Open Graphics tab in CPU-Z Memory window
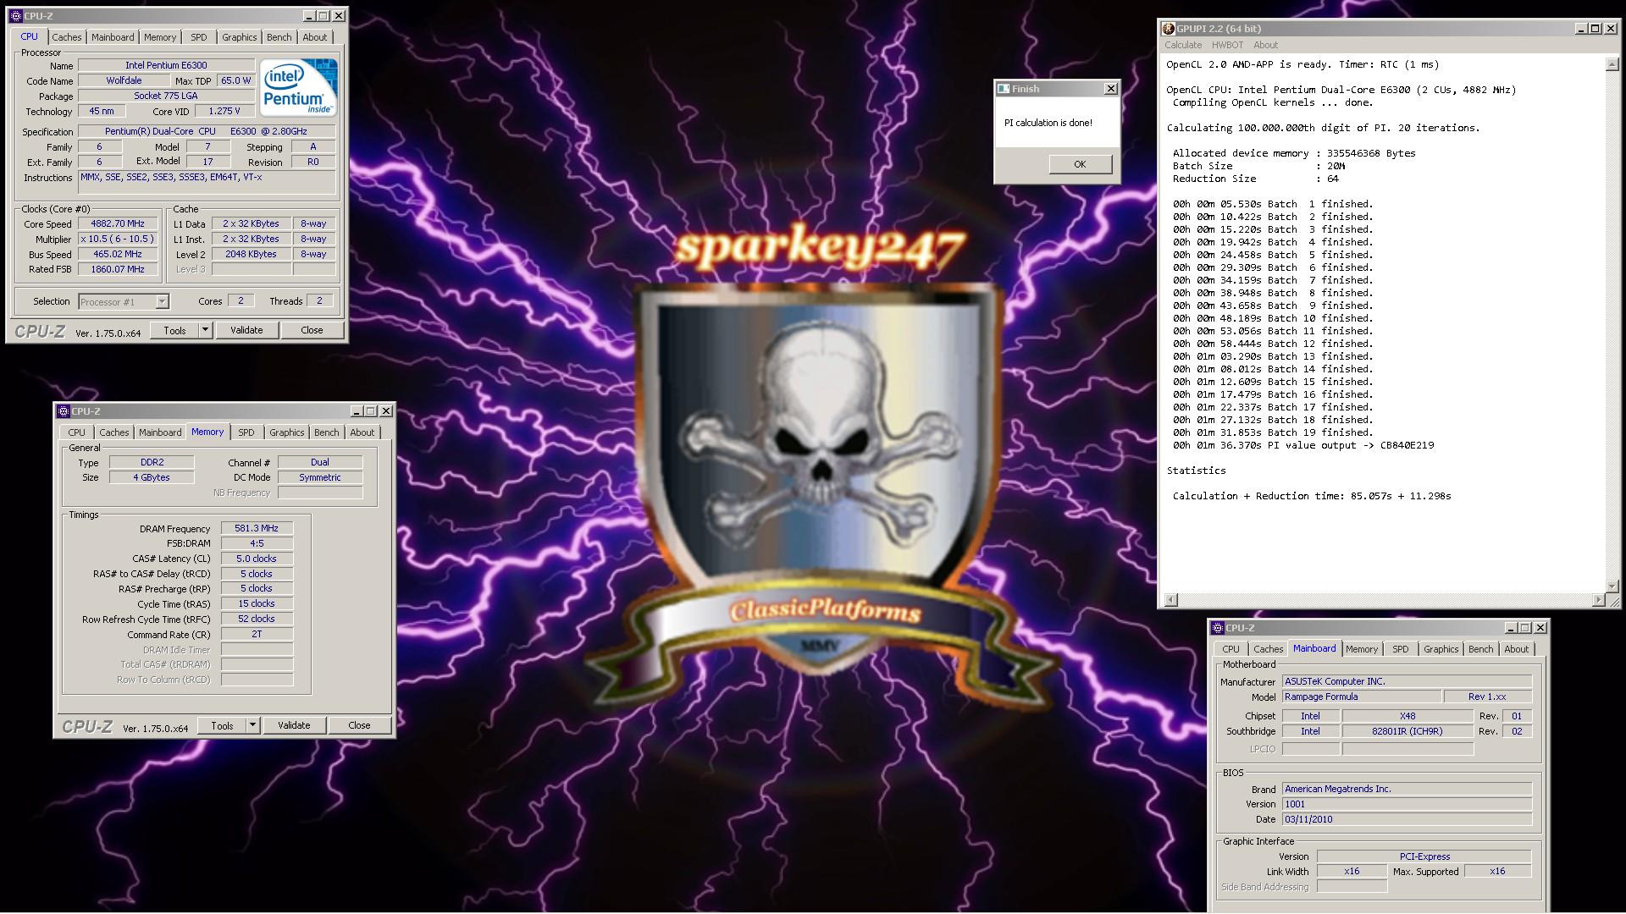This screenshot has width=1626, height=914. [x=287, y=432]
